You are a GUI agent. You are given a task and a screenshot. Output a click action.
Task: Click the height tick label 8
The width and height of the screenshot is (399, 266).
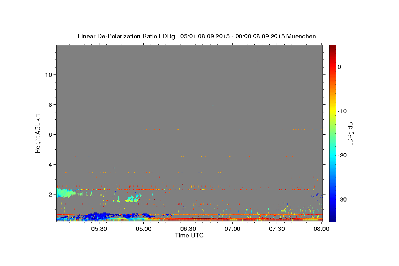[x=50, y=104]
